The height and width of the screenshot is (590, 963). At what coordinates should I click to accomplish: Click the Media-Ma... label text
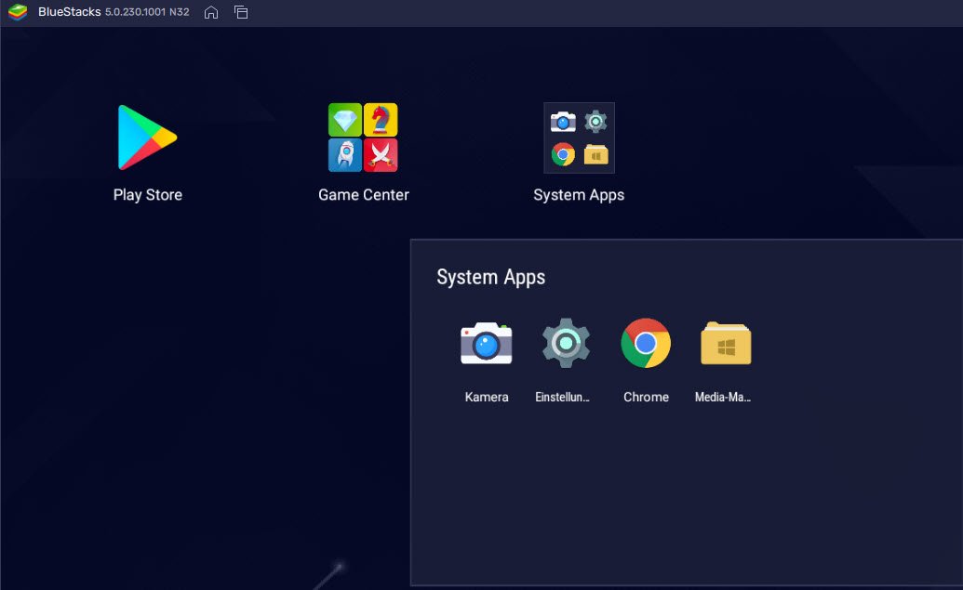coord(723,397)
